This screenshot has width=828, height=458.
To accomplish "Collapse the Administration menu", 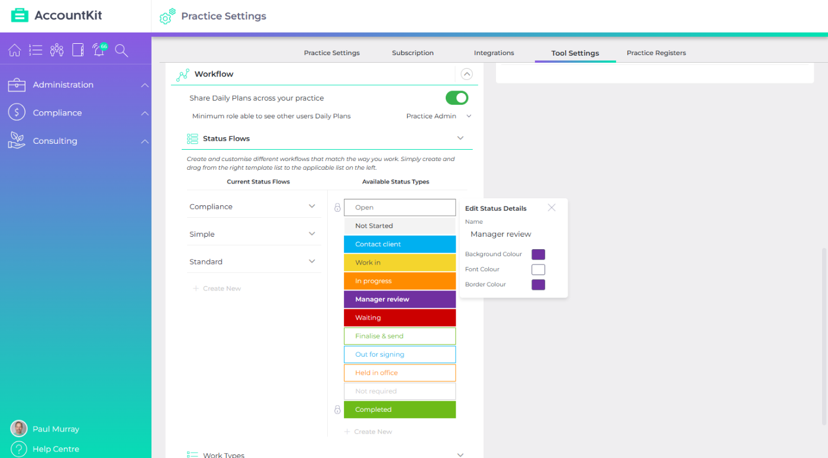I will click(x=145, y=85).
